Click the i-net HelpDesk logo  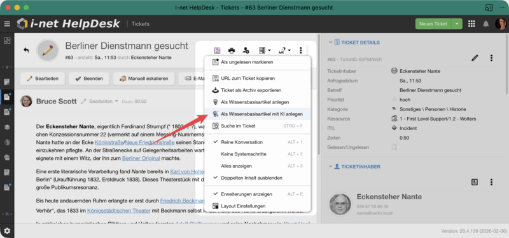coord(69,23)
